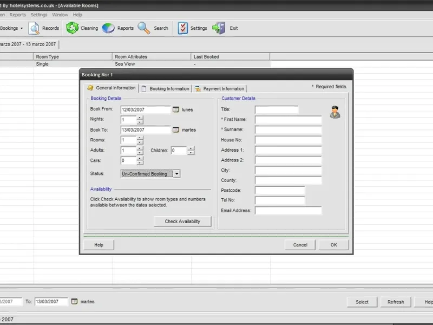The width and height of the screenshot is (433, 325).
Task: Click the green Cleaning recycle icon
Action: point(73,28)
